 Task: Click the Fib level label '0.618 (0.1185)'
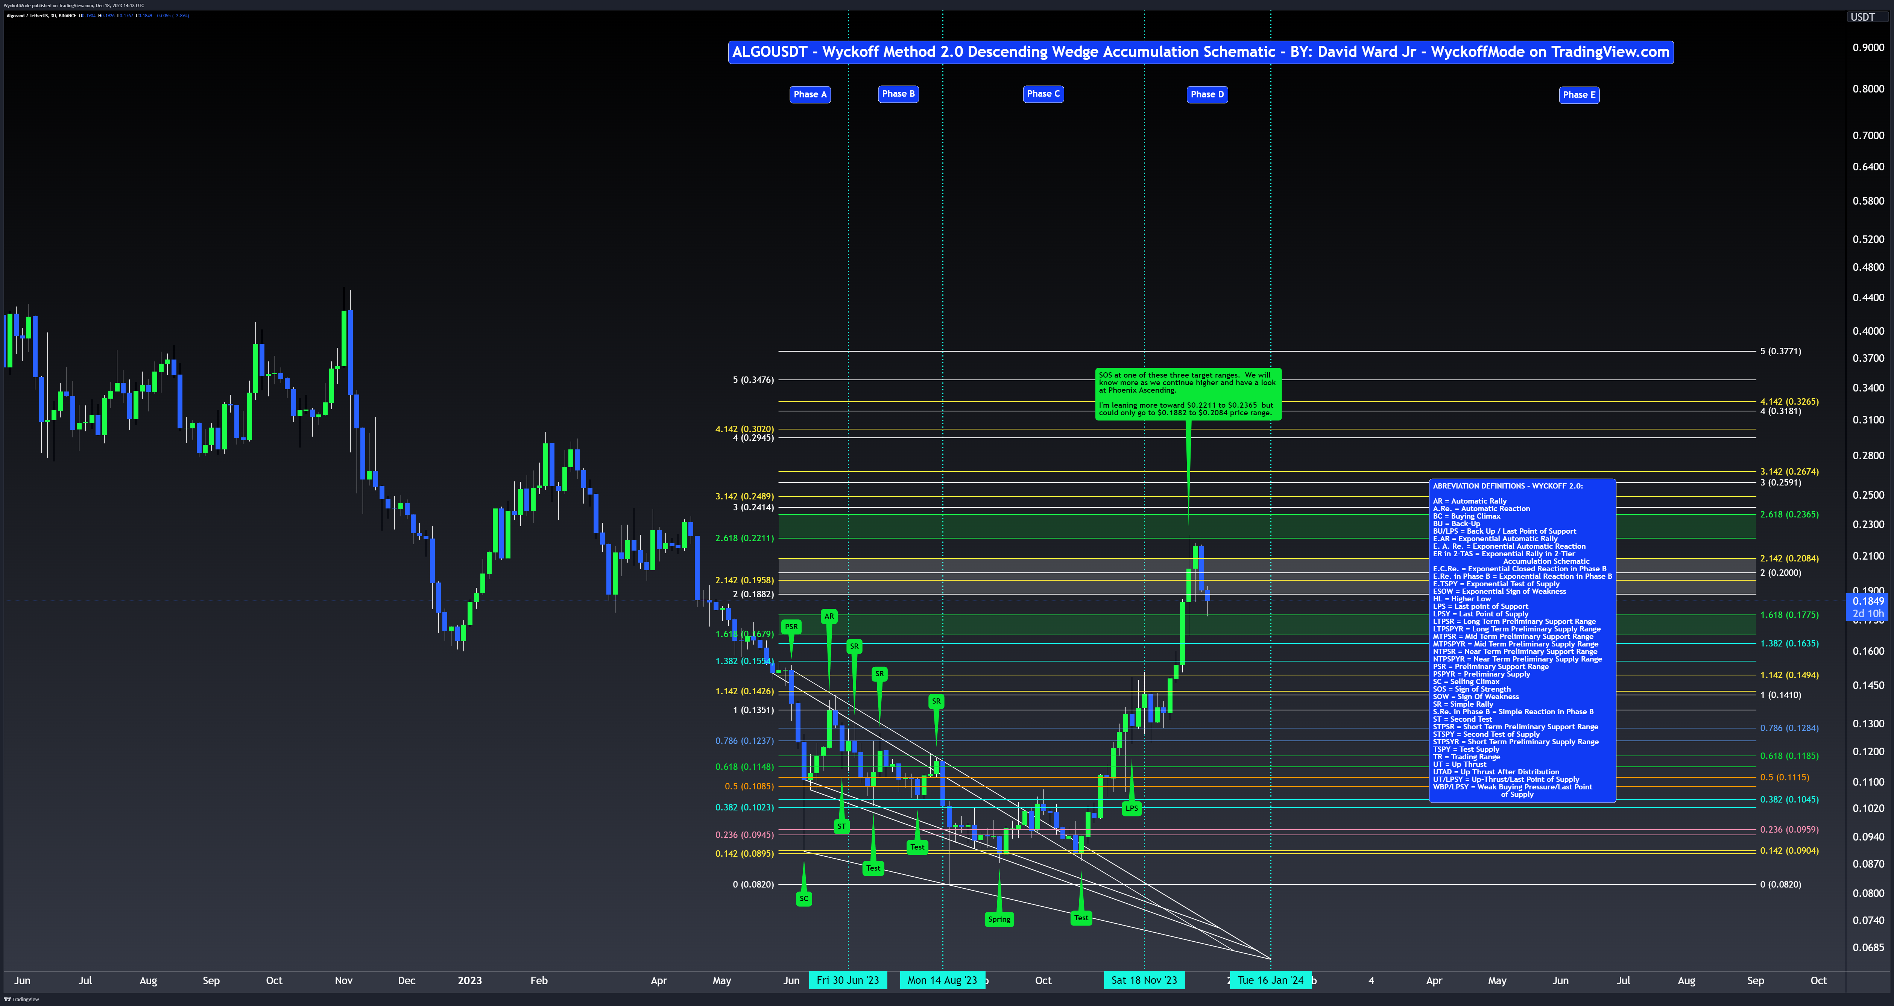point(1789,756)
